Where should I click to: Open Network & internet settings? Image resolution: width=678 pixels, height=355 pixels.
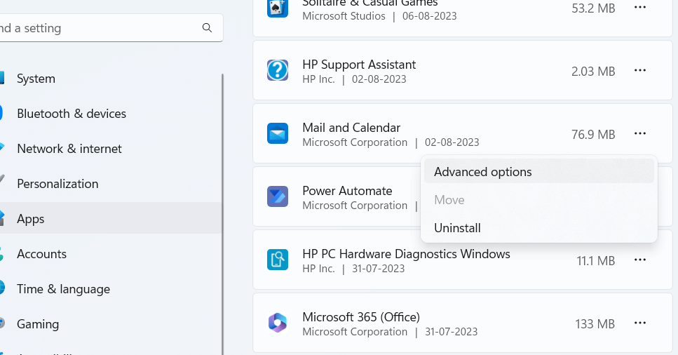pos(110,149)
